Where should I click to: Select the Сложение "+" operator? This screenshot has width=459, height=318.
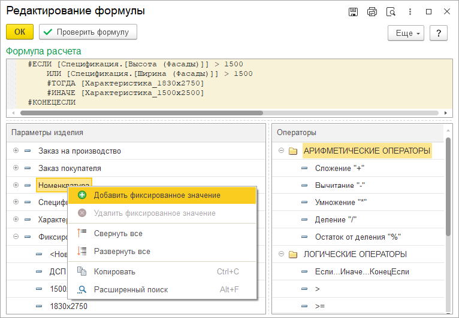340,168
